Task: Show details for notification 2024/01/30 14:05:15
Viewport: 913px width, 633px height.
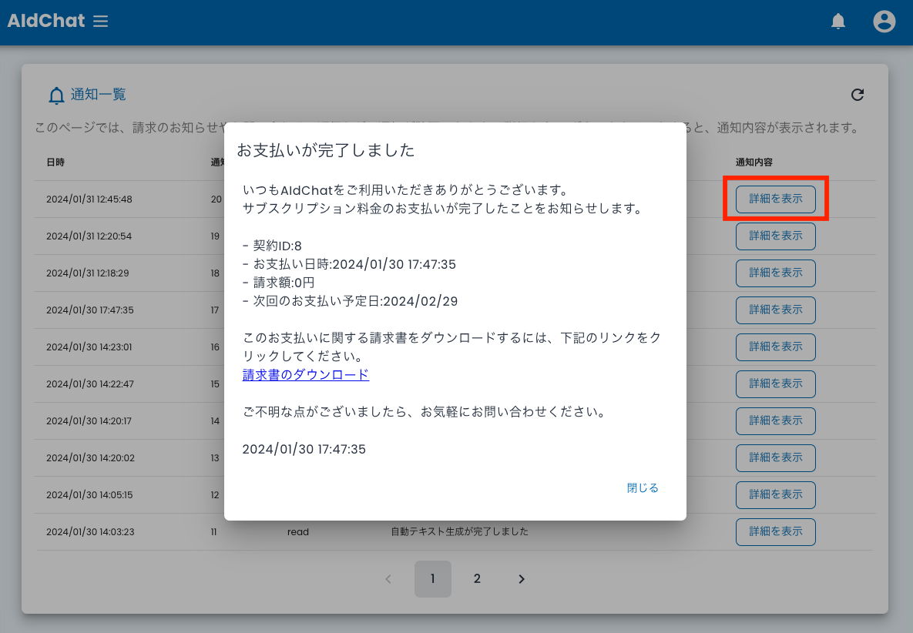Action: coord(775,494)
